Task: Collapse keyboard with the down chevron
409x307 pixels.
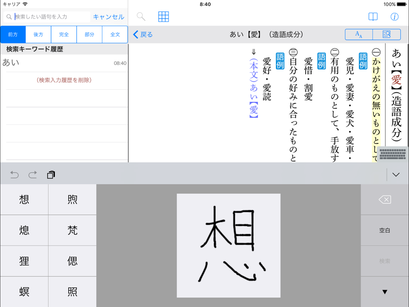Action: click(x=396, y=175)
